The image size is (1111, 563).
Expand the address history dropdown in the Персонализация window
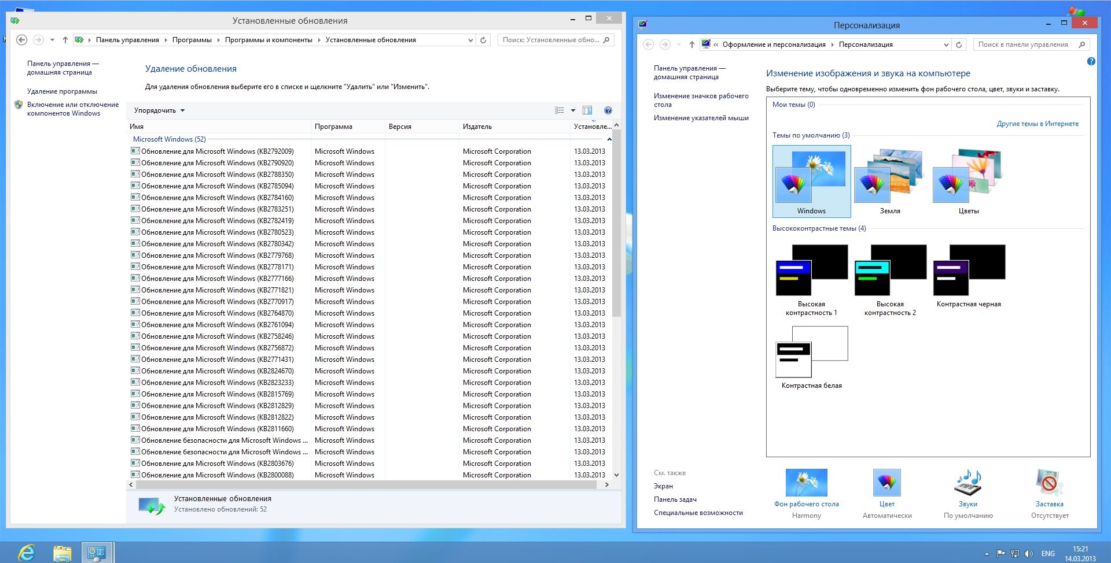coord(946,45)
